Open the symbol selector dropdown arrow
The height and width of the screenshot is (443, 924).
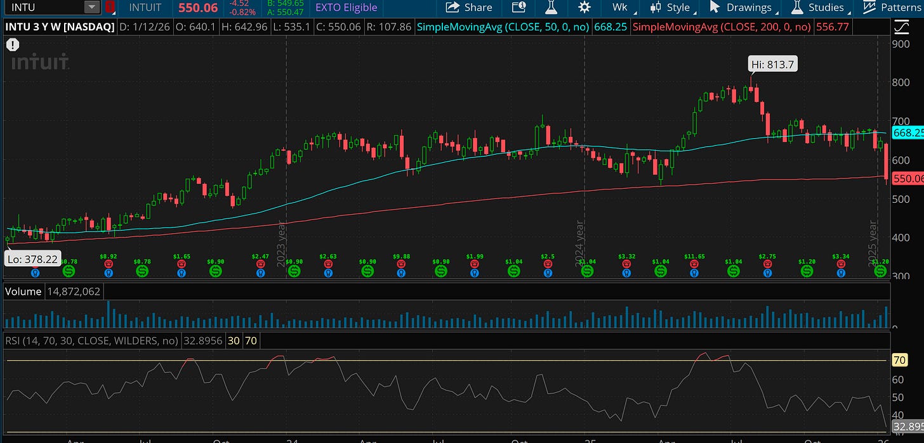click(93, 8)
